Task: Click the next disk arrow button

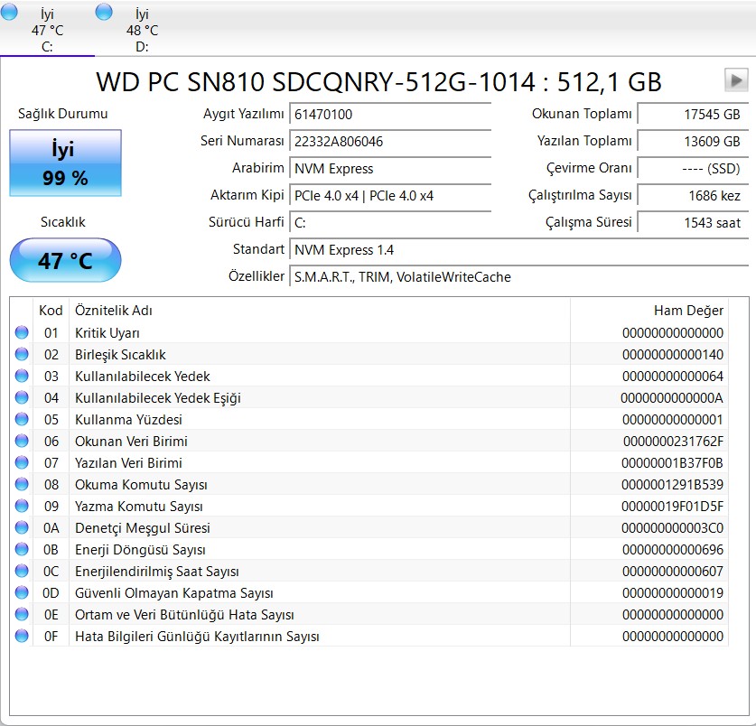Action: pyautogui.click(x=735, y=80)
